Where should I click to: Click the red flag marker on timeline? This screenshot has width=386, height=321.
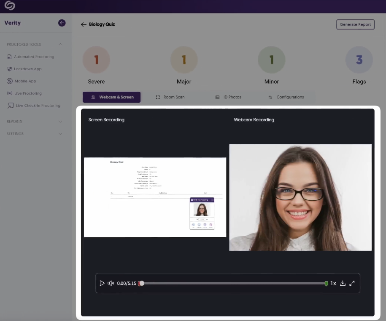pos(139,284)
